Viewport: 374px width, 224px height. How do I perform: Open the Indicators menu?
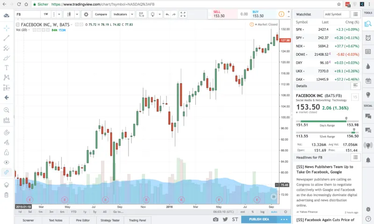pyautogui.click(x=120, y=14)
